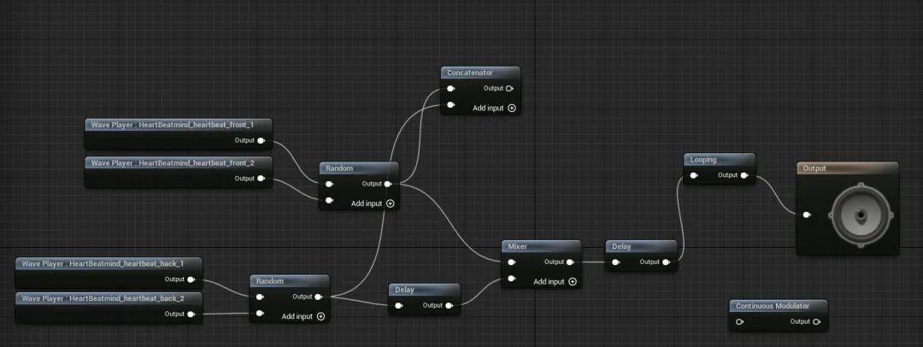The height and width of the screenshot is (347, 923).
Task: Click the Concatenator's first input pin
Action: pyautogui.click(x=450, y=88)
